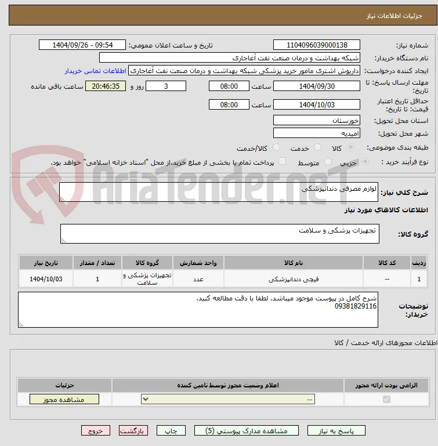Click the اطلاعات کالاهای مورد نیاز heading

386,210
